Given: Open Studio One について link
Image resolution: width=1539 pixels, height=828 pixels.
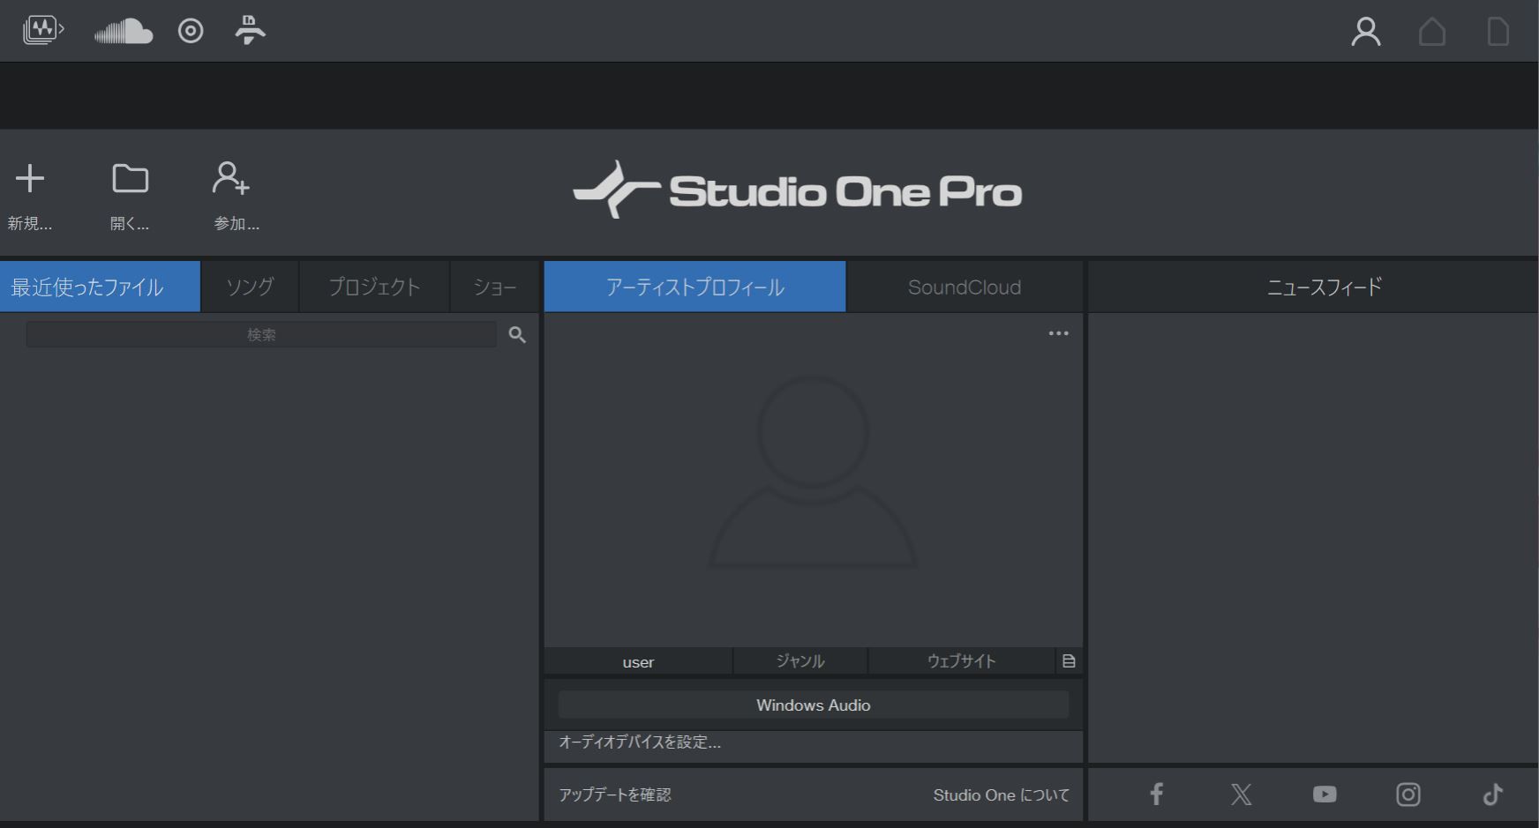Looking at the screenshot, I should click(x=1002, y=794).
